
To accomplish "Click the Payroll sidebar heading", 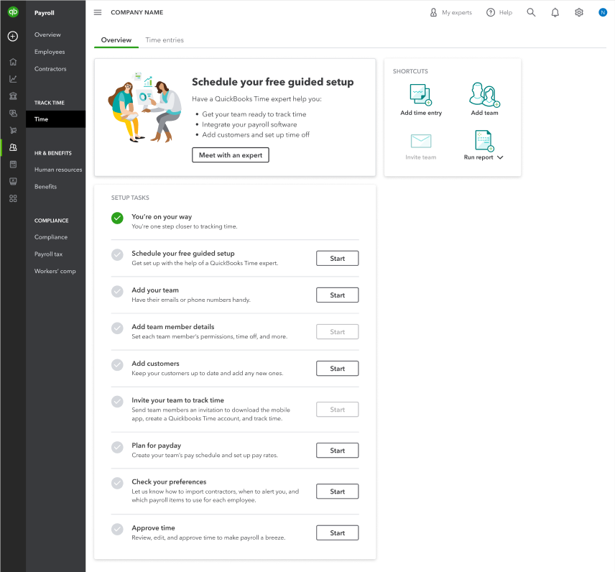I will click(45, 13).
